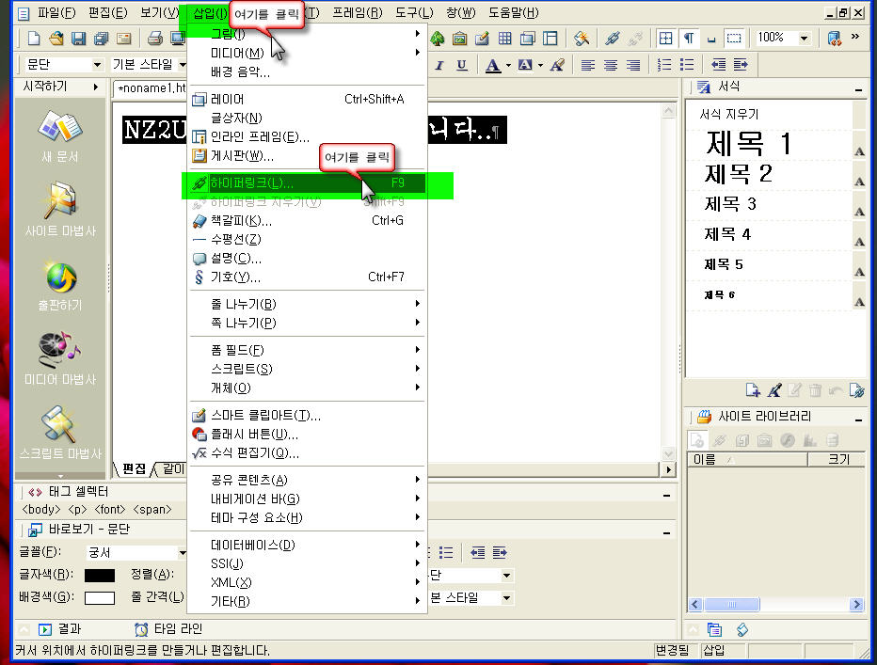Apply 제목 1 style

pyautogui.click(x=748, y=144)
